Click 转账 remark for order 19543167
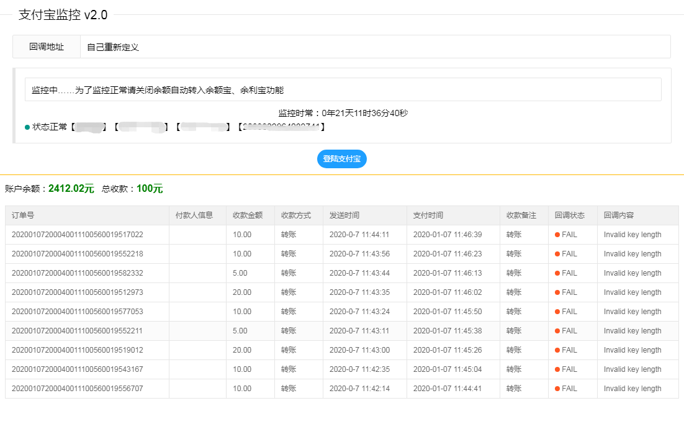 point(513,369)
